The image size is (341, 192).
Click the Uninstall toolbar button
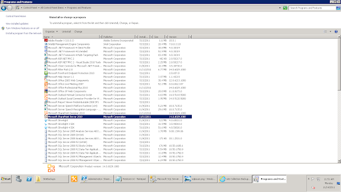[x=66, y=31]
